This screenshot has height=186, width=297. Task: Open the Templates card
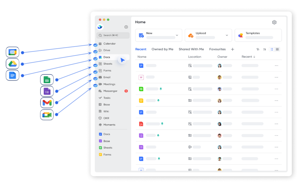pyautogui.click(x=258, y=35)
